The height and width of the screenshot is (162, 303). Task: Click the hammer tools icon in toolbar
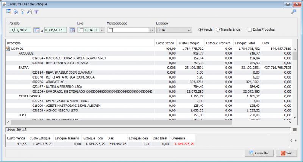(23, 12)
